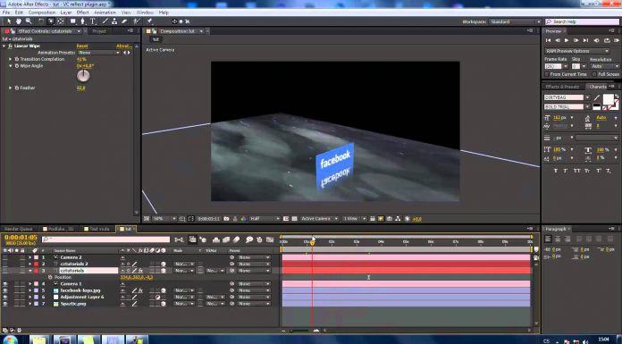
Task: Take a snapshot of the composition
Action: click(x=226, y=219)
